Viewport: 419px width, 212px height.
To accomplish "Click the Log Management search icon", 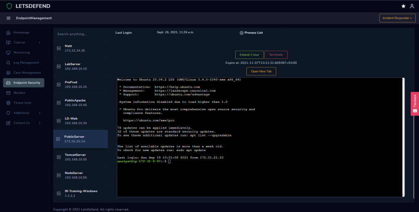I will click(9, 63).
